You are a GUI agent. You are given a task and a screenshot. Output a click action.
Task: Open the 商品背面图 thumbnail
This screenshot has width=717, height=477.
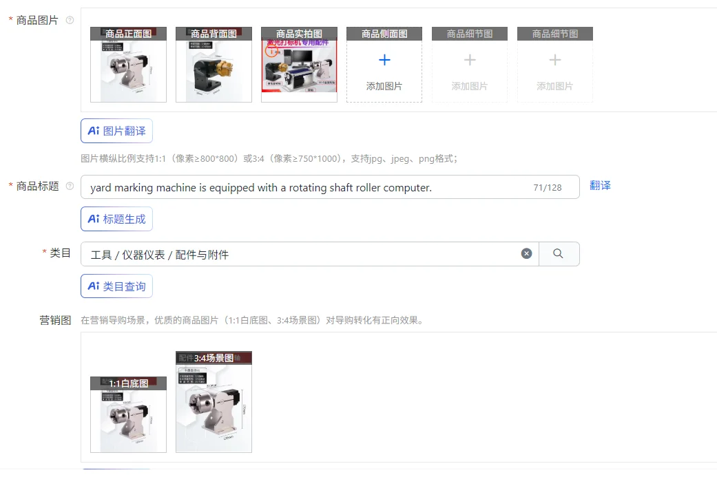tap(214, 65)
